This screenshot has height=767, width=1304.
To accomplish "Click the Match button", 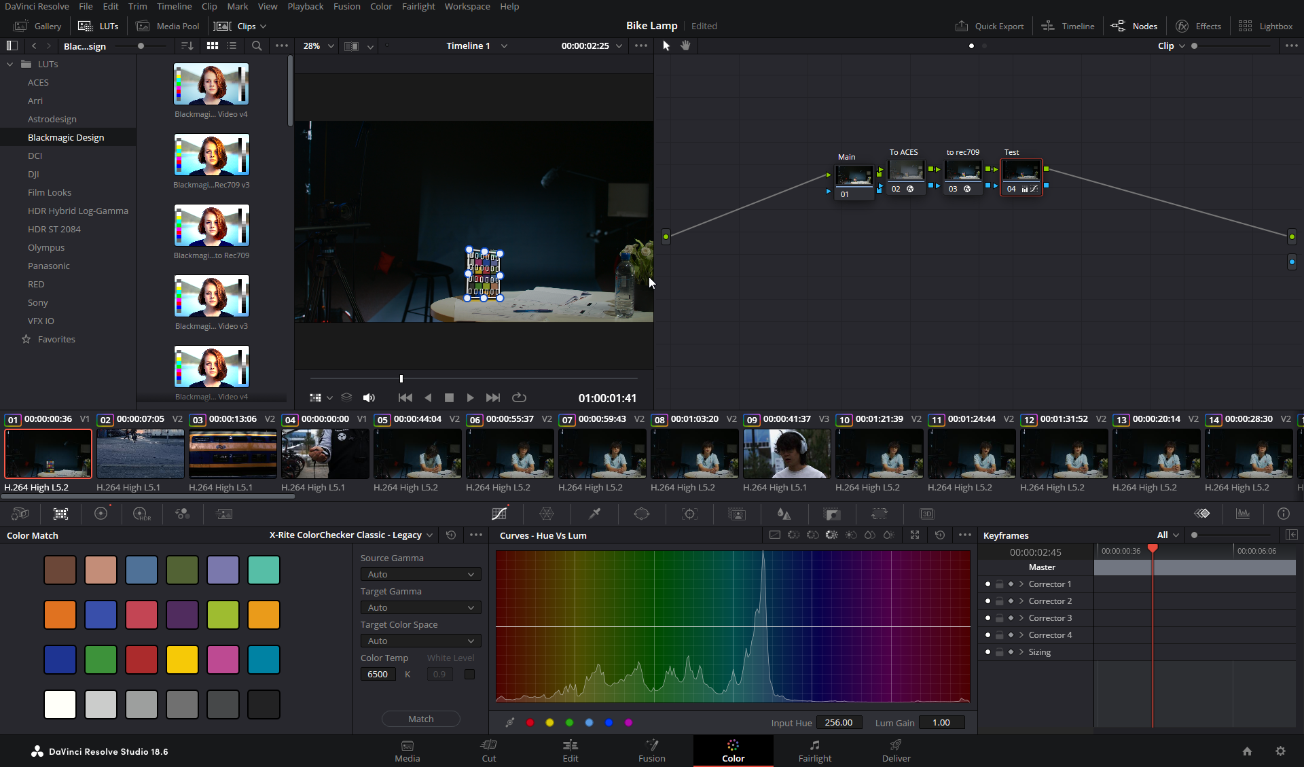I will 420,719.
